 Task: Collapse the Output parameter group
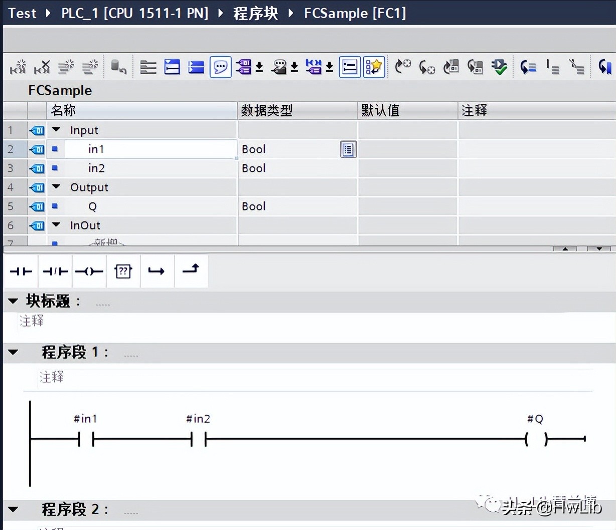coord(56,187)
